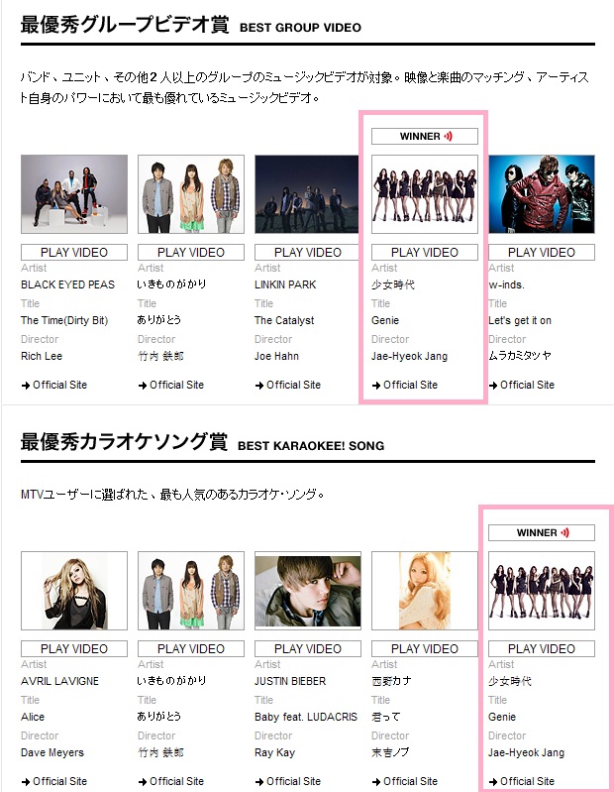Screen dimensions: 614x792
Task: Play the Justin Bieber Baby video
Action: [308, 648]
